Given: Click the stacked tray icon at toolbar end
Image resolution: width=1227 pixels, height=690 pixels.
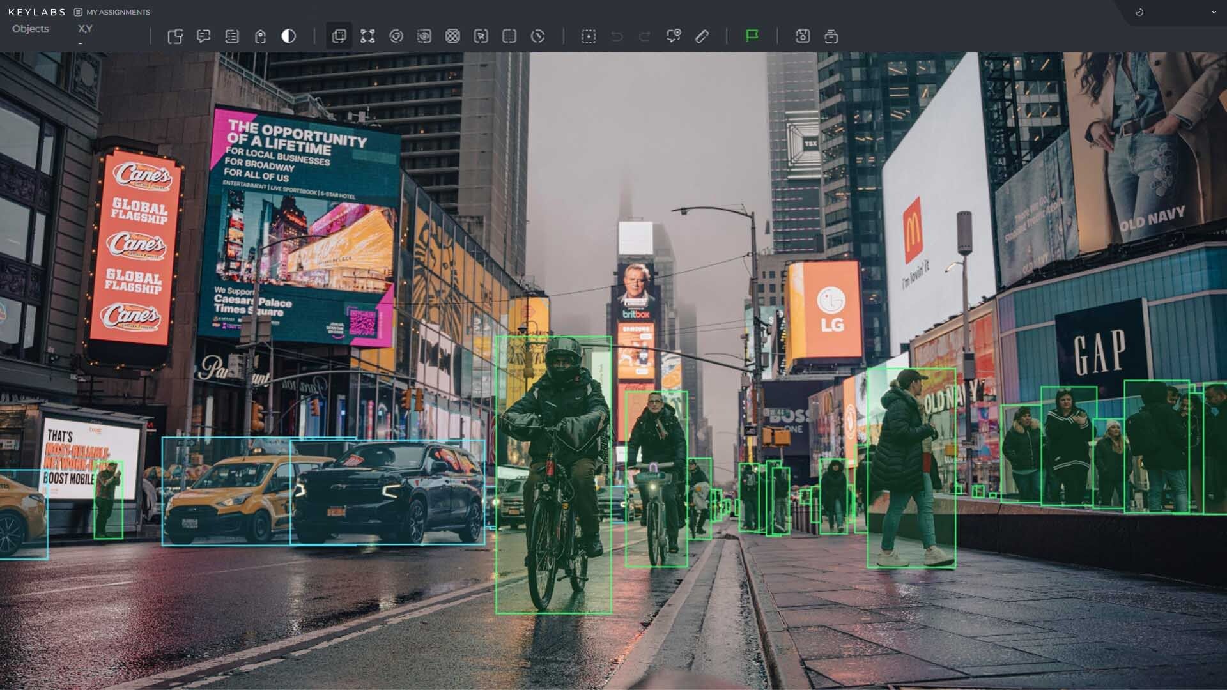Looking at the screenshot, I should click(831, 36).
